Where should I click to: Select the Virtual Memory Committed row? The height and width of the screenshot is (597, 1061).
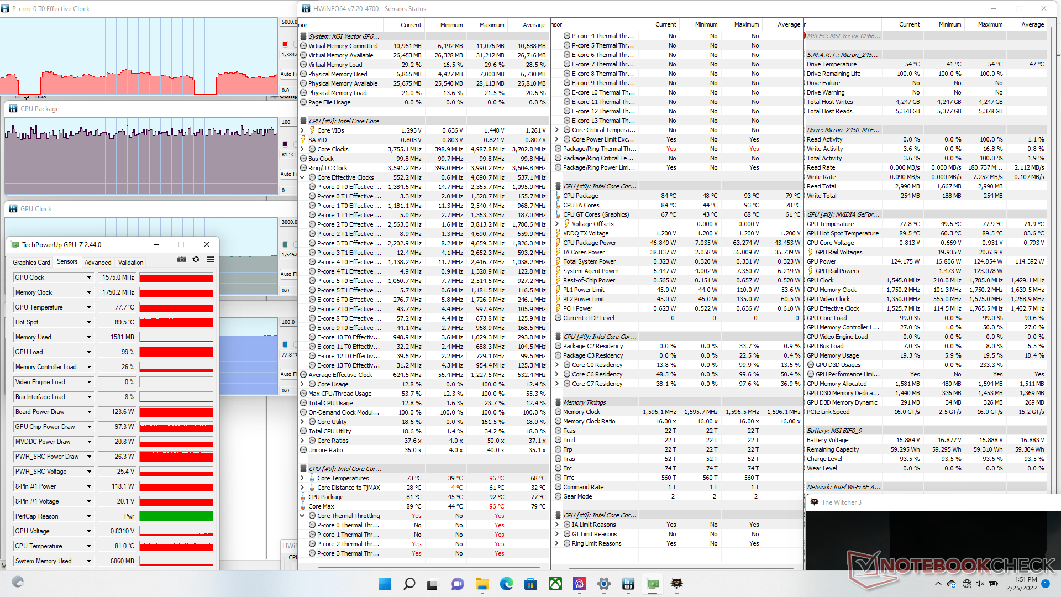point(424,46)
